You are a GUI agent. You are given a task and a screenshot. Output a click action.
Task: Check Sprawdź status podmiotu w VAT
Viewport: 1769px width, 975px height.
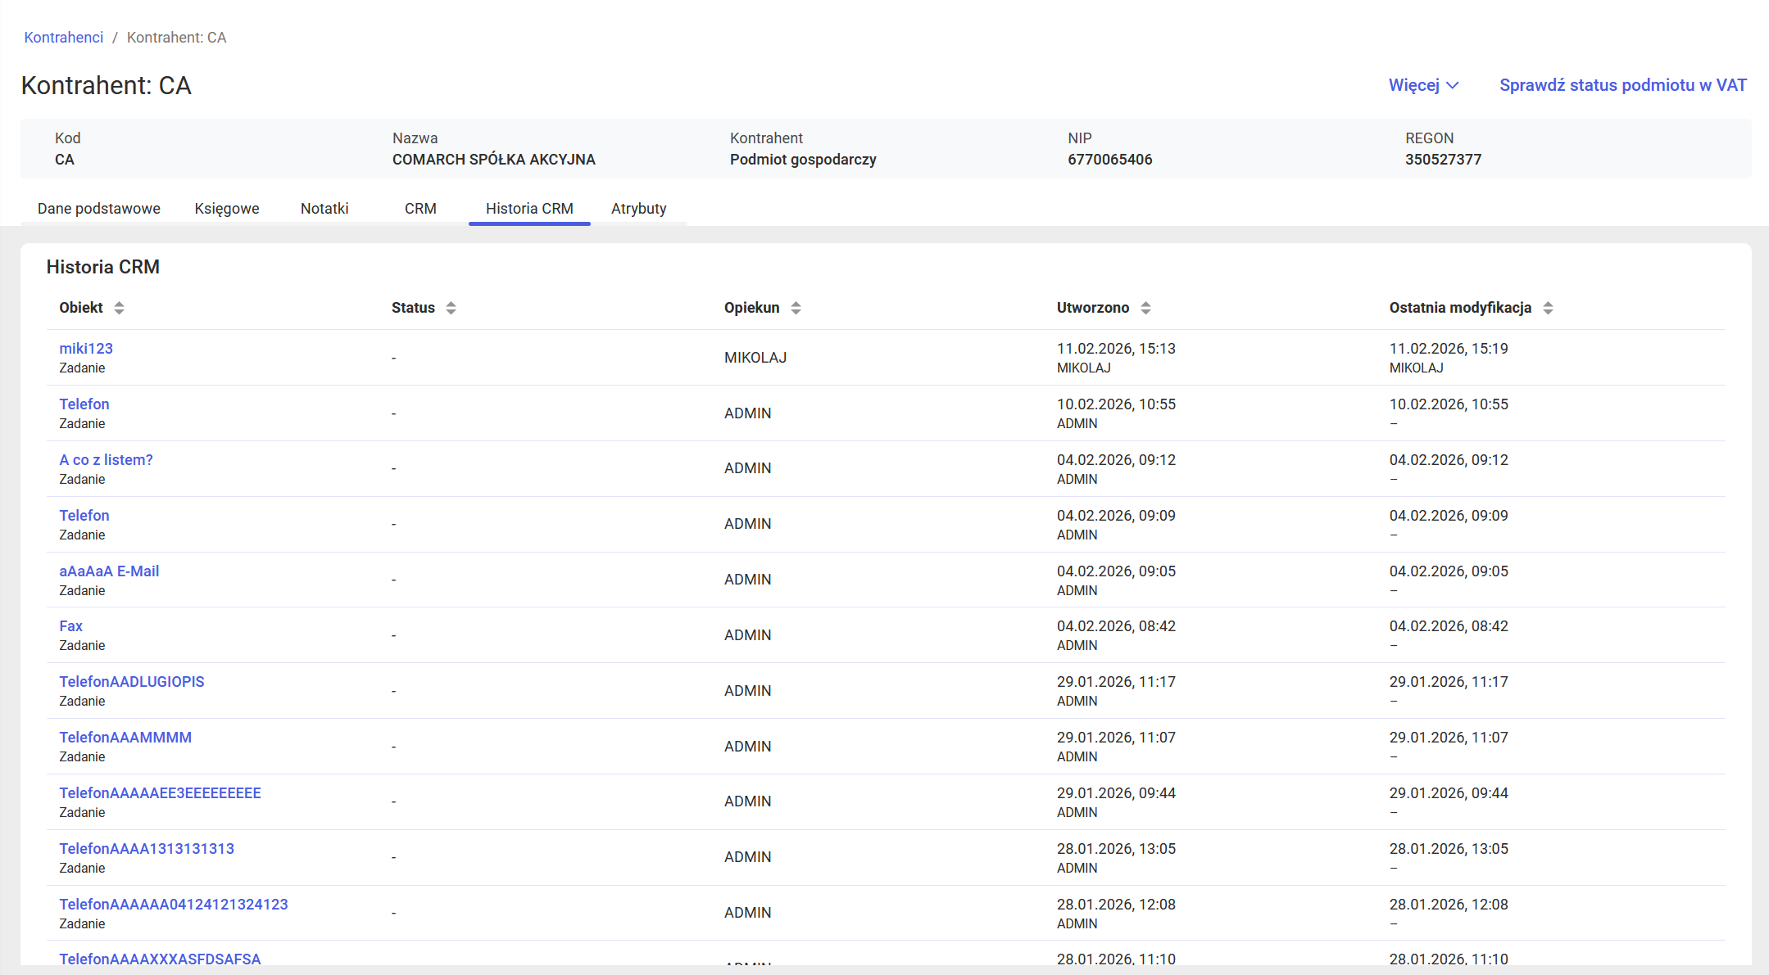(1622, 84)
